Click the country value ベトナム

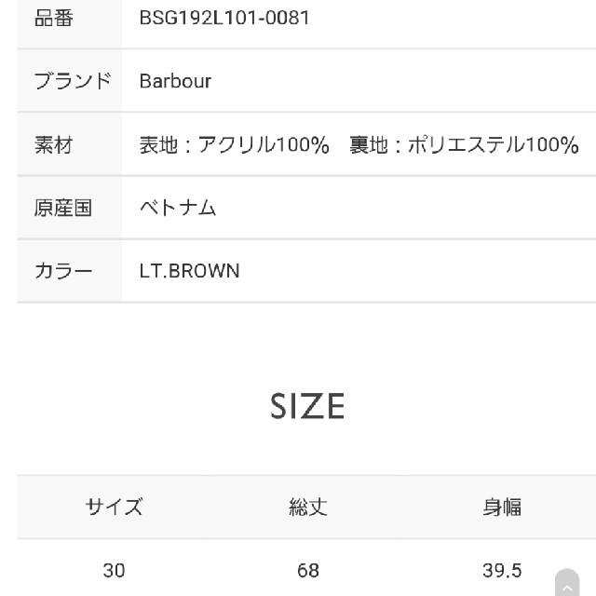178,208
